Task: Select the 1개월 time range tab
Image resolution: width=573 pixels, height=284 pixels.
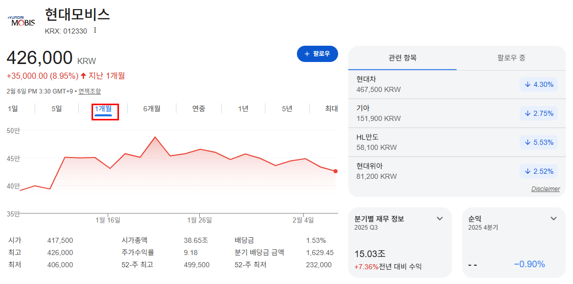Action: coord(103,108)
